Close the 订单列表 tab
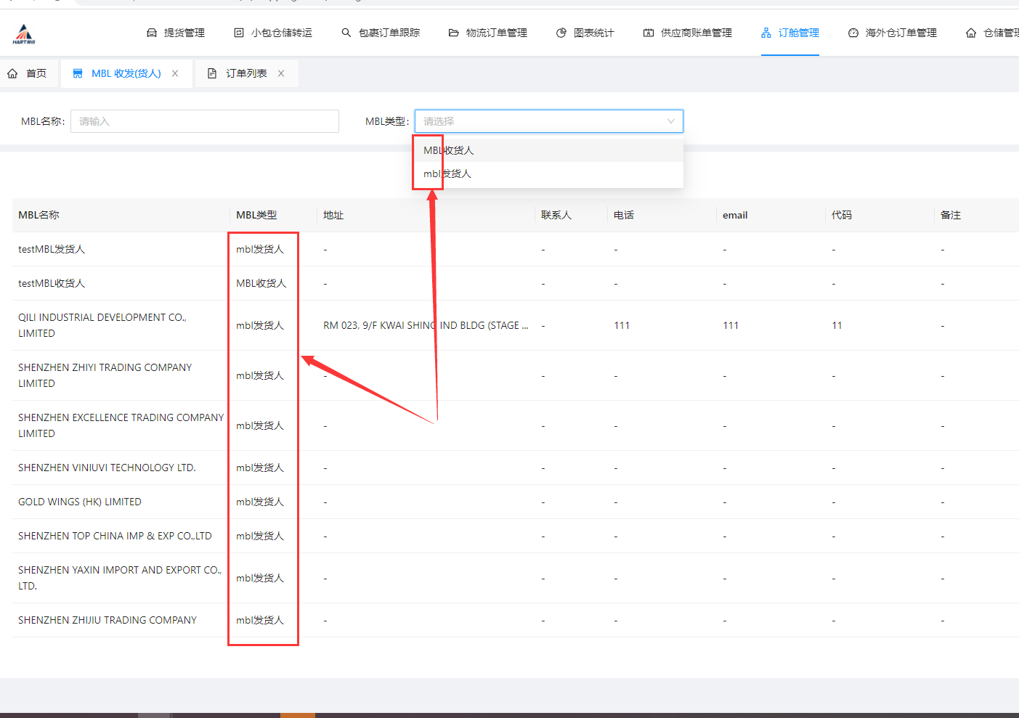The width and height of the screenshot is (1019, 718). [x=281, y=73]
